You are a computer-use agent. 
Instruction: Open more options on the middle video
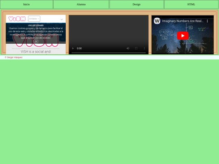(144, 49)
